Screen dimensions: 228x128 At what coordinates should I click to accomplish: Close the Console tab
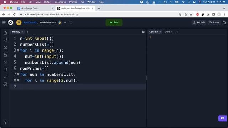160,32
